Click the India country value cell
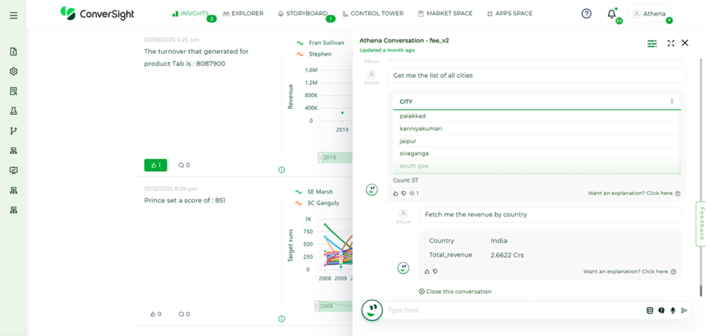 (499, 241)
